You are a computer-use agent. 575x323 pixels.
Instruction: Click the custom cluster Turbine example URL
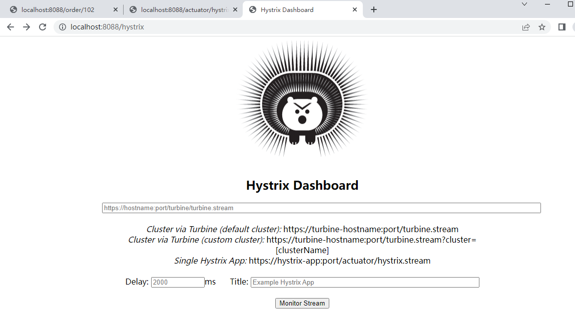tap(371, 245)
